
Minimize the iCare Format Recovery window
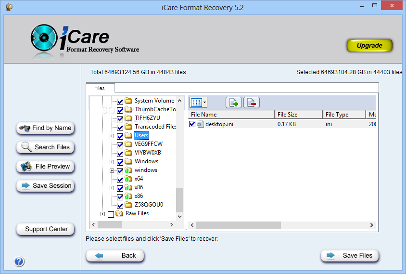click(x=362, y=6)
